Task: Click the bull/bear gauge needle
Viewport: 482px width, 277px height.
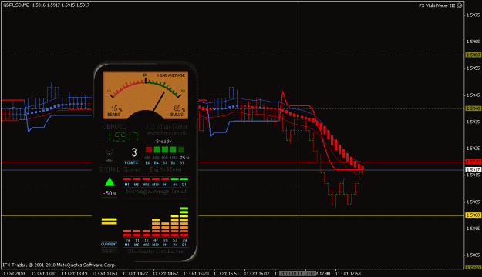Action: pyautogui.click(x=159, y=102)
